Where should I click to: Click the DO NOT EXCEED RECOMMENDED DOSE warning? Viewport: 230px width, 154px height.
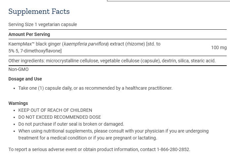coord(59,117)
